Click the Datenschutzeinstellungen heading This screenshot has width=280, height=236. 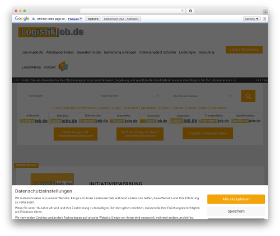[44, 191]
